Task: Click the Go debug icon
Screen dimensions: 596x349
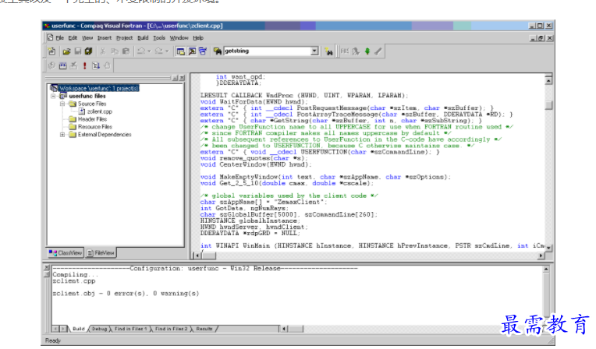Action: pos(96,65)
